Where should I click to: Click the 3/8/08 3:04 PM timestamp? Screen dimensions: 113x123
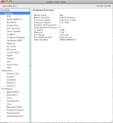coord(104,6)
